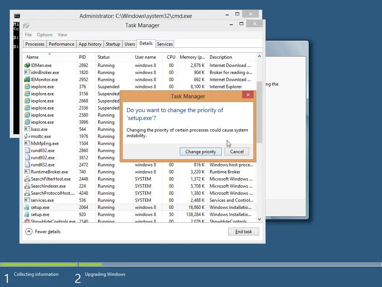Sort processes by Name column
This screenshot has height=287, width=382.
point(50,57)
